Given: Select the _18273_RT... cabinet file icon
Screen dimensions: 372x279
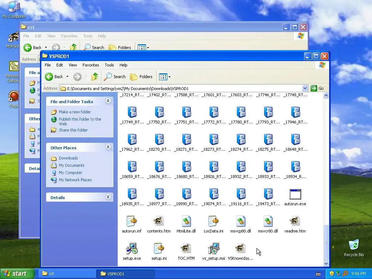Looking at the screenshot, I should (x=214, y=139).
